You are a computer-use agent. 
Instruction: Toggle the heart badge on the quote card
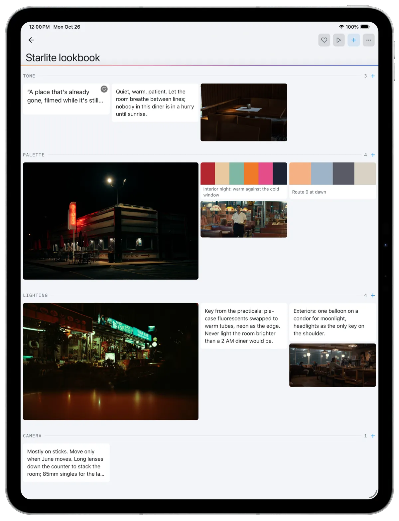click(104, 89)
